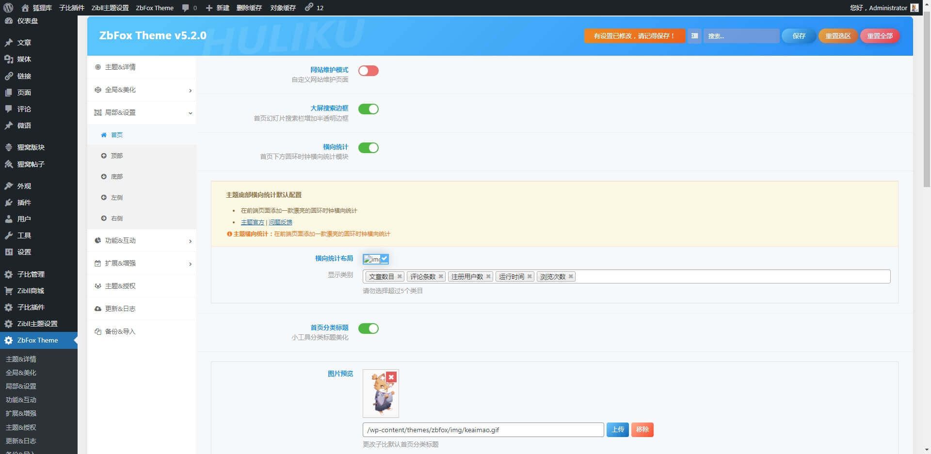Viewport: 931px width, 454px height.
Task: Click the blue 保存 button
Action: pyautogui.click(x=798, y=36)
